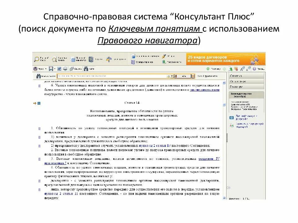Switch to the Редакции tab

[x=246, y=87]
